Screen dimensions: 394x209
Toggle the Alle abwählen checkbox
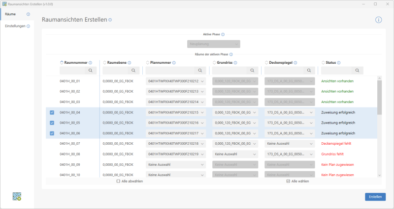118,181
